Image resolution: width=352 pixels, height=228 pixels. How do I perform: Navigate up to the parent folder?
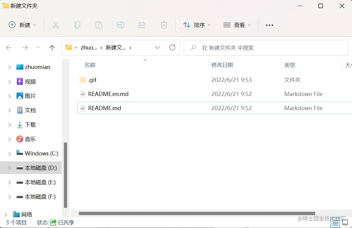point(52,47)
